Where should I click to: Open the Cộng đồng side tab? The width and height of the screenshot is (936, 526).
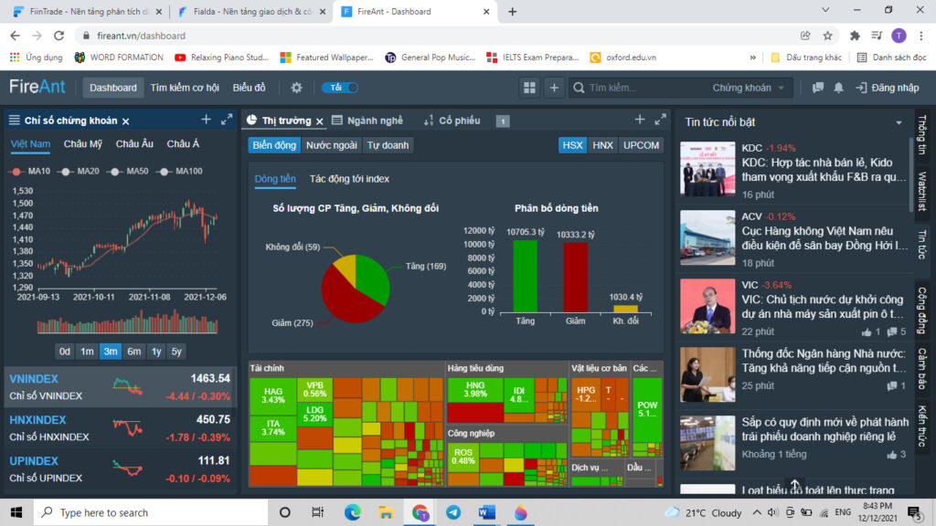[922, 310]
